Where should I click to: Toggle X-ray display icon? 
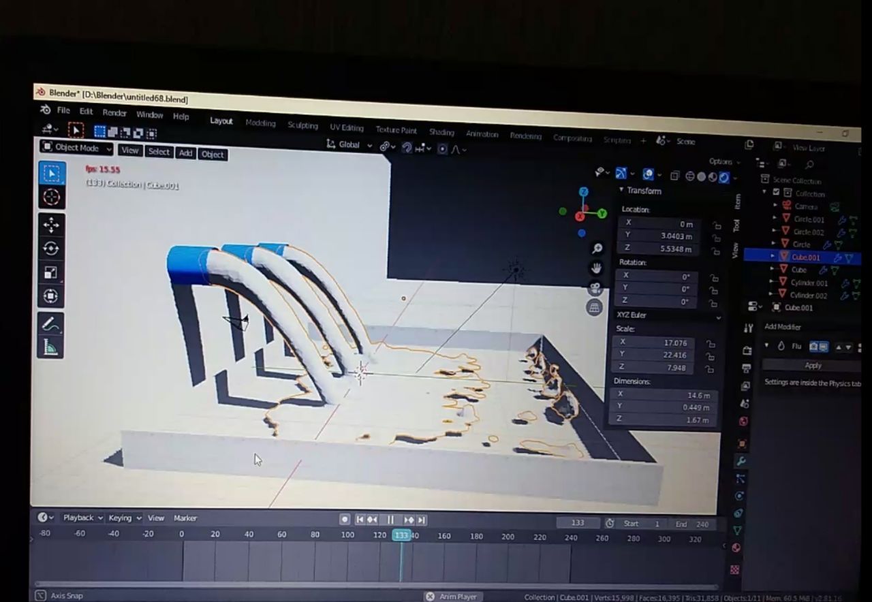click(x=674, y=176)
